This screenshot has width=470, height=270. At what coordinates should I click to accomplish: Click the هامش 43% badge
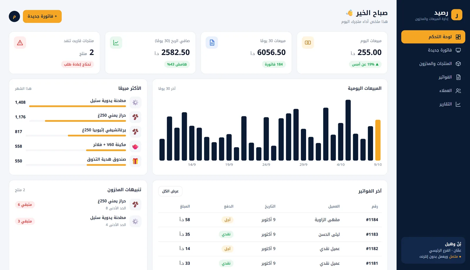(x=177, y=64)
